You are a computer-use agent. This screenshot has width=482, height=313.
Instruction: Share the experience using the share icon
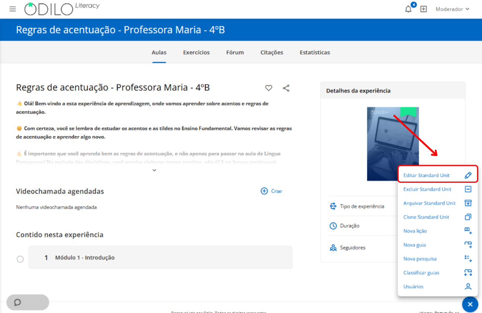[x=286, y=88]
